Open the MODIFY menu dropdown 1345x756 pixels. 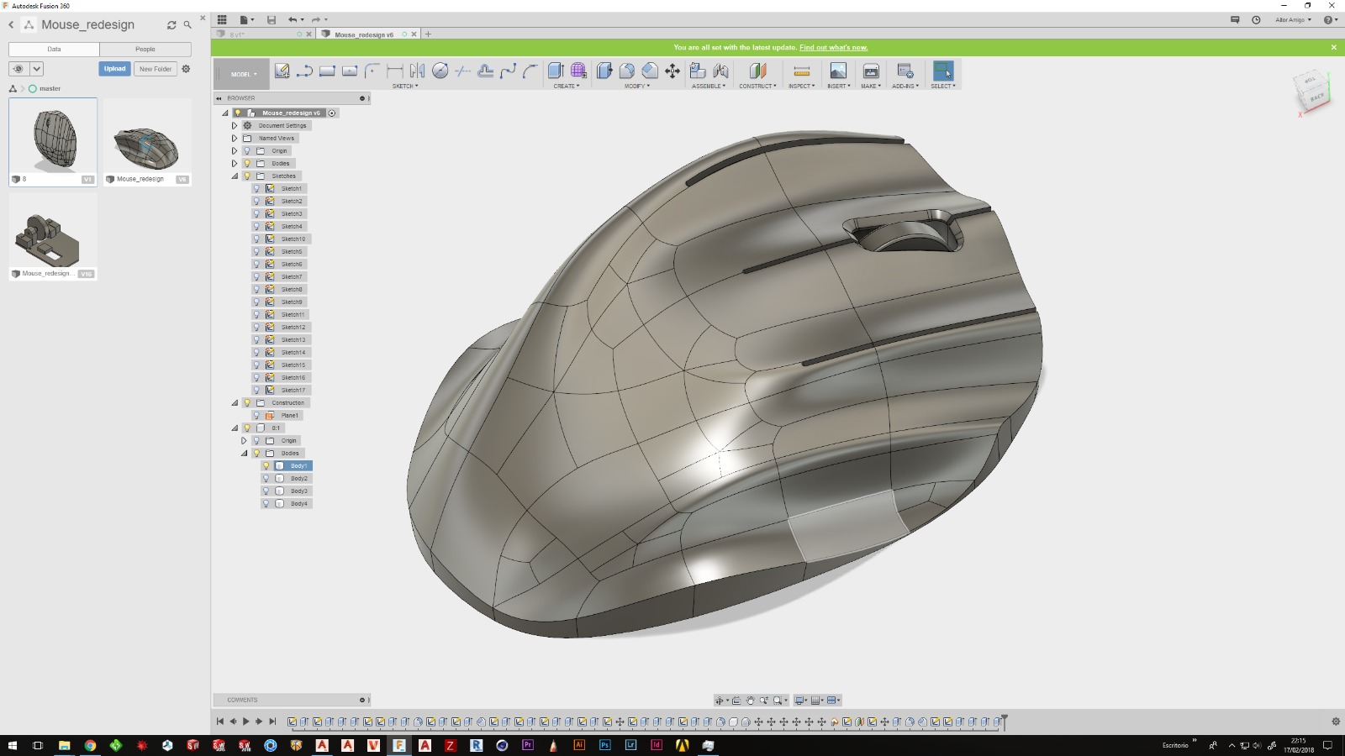pyautogui.click(x=637, y=86)
